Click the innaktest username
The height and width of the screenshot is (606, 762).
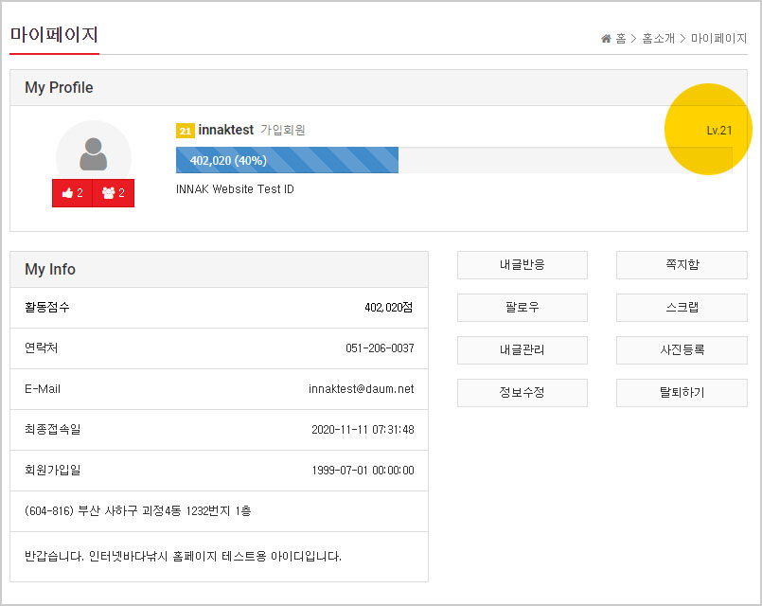click(x=225, y=131)
